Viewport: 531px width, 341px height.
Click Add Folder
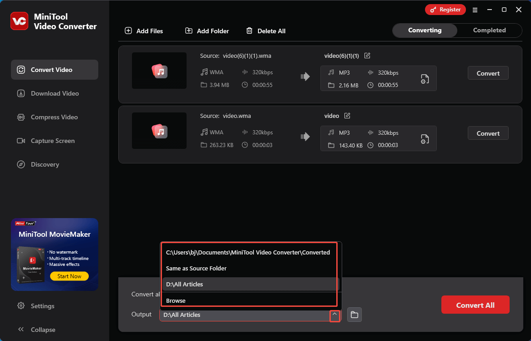coord(207,31)
